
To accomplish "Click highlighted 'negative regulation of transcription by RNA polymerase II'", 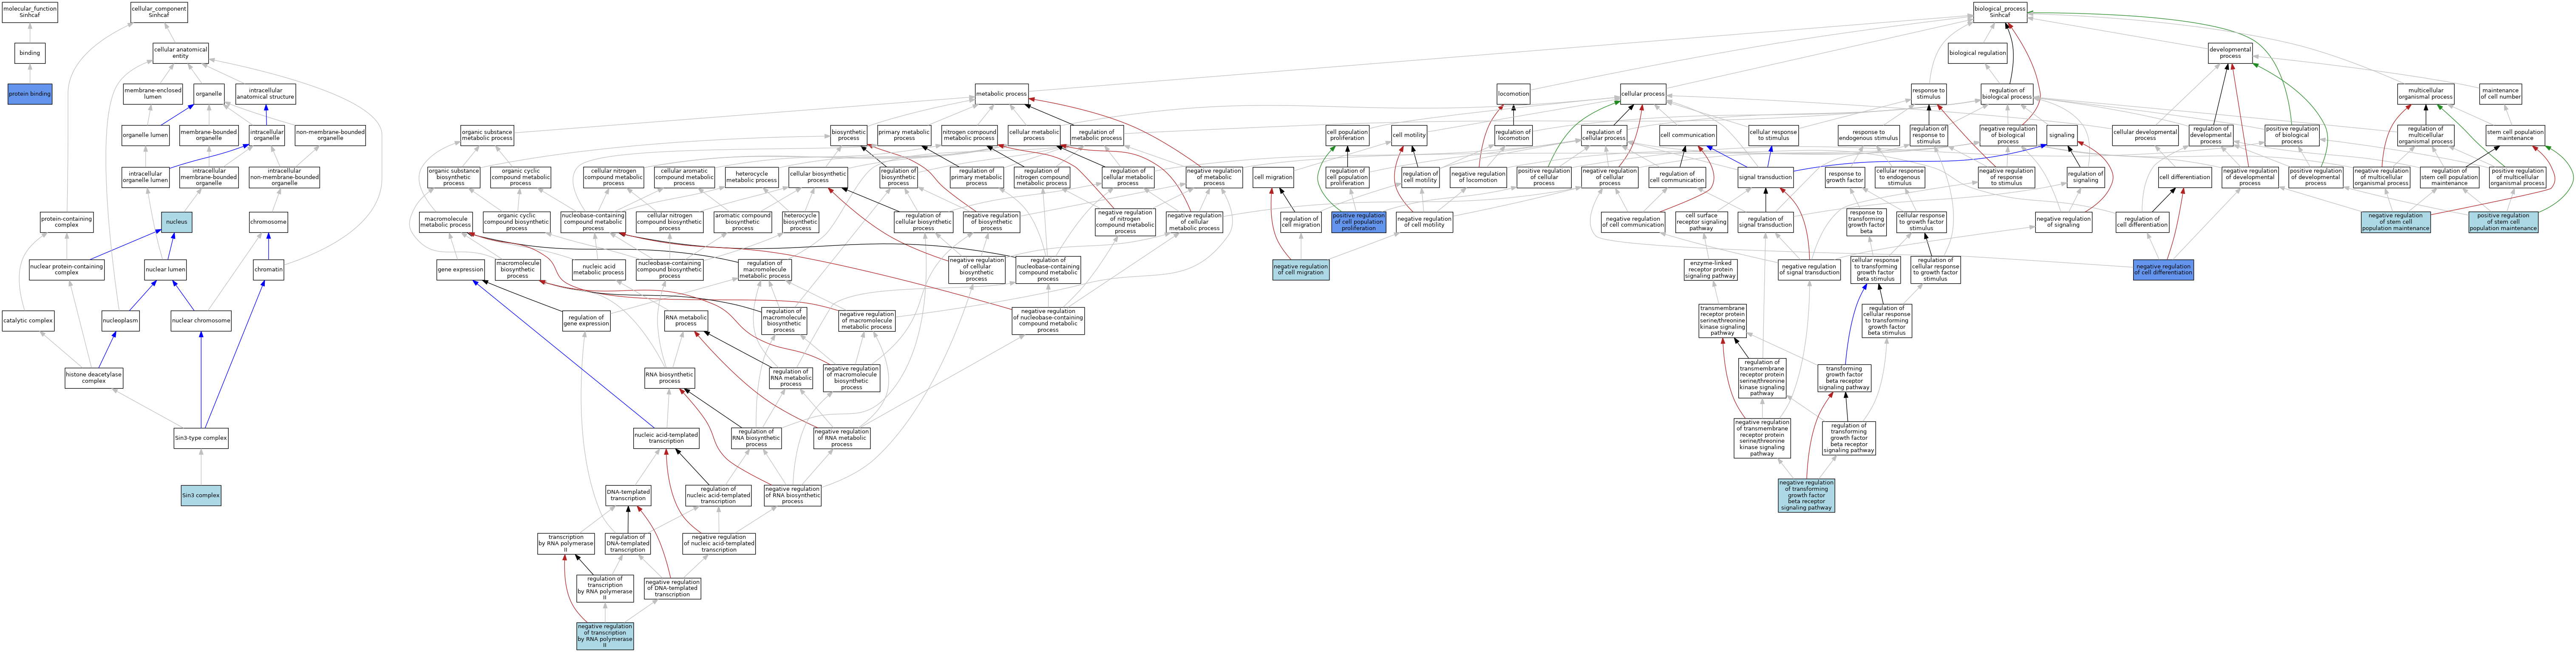I will 605,636.
